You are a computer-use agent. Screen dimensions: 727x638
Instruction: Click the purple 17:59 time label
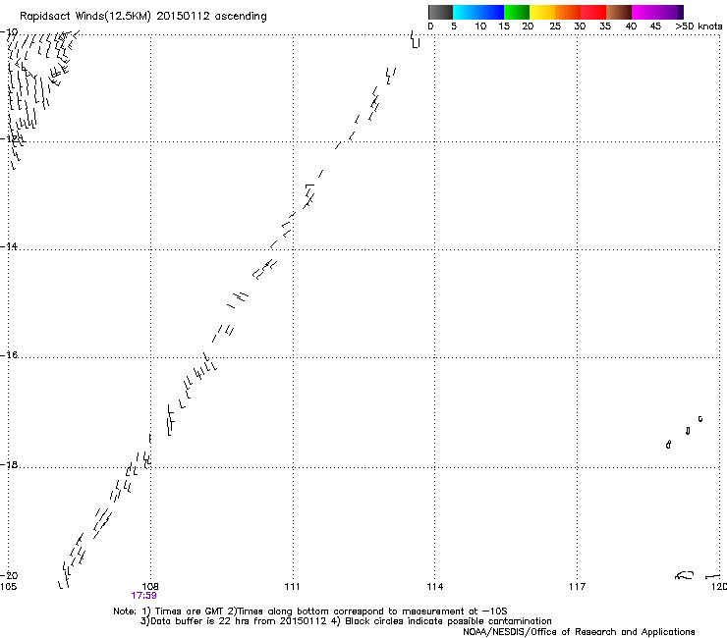click(x=143, y=596)
